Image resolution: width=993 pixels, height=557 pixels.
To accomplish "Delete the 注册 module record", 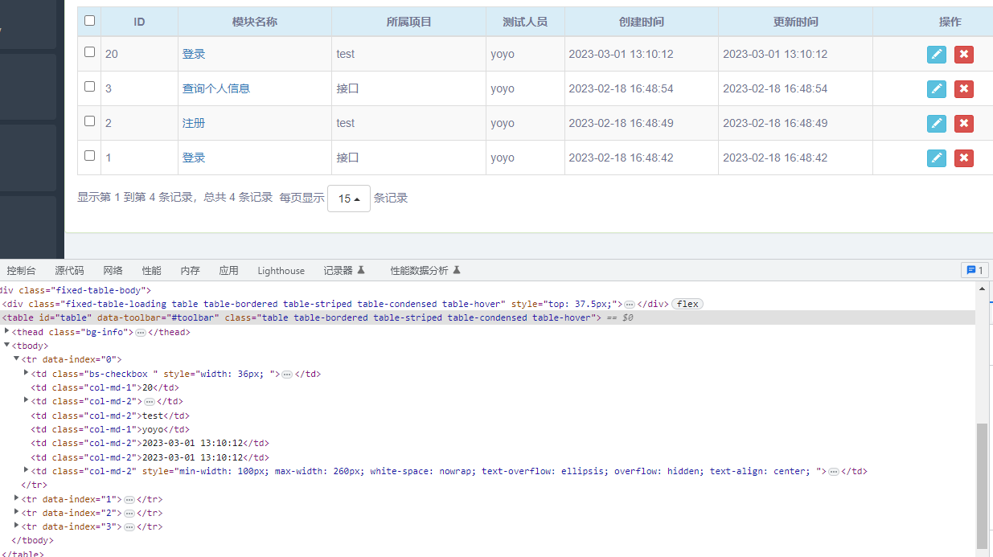I will 963,123.
